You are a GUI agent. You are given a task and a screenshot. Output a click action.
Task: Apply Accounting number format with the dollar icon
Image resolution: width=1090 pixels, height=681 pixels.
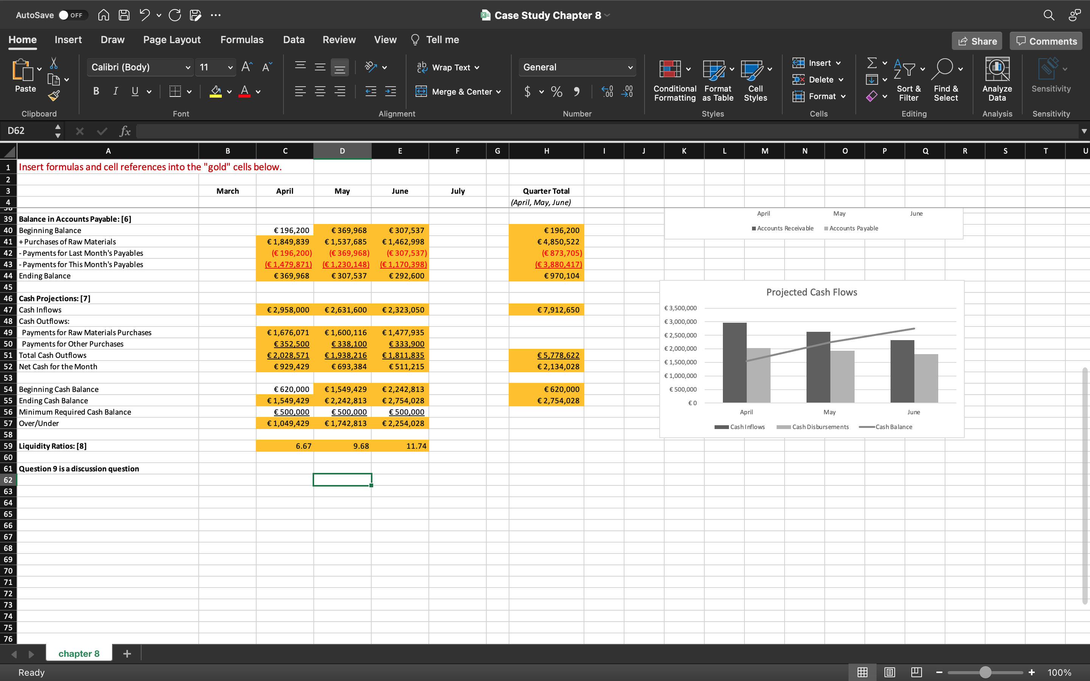point(528,92)
